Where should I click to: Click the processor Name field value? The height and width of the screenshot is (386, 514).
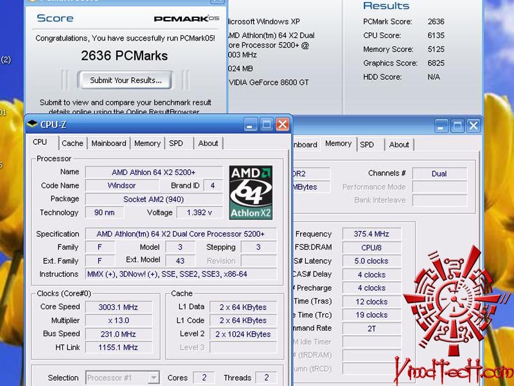pyautogui.click(x=154, y=172)
